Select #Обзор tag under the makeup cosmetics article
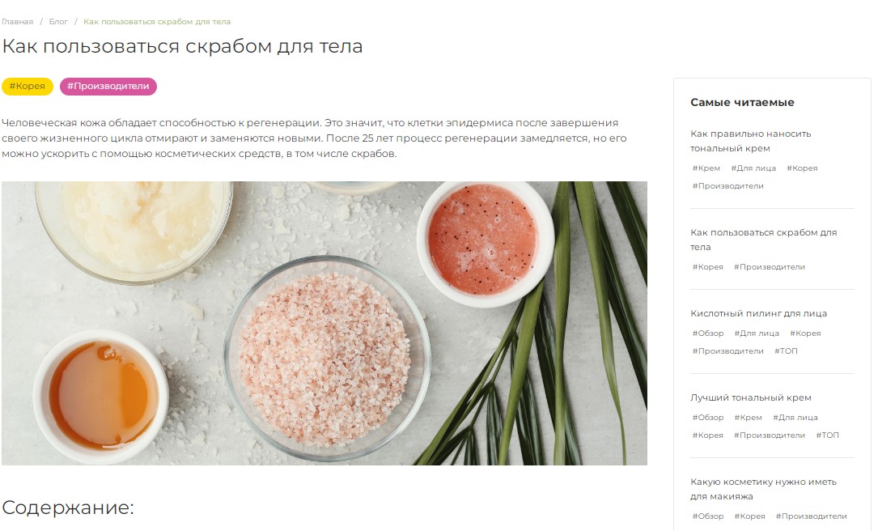Screen dimensions: 878x531 click(708, 516)
